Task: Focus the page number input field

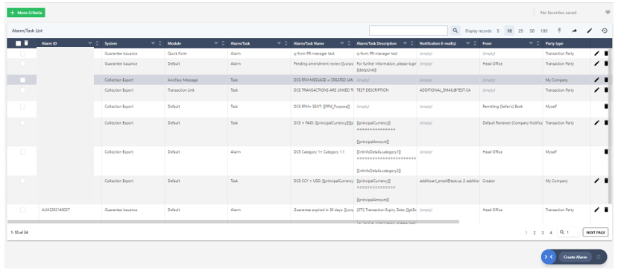Action: point(569,233)
